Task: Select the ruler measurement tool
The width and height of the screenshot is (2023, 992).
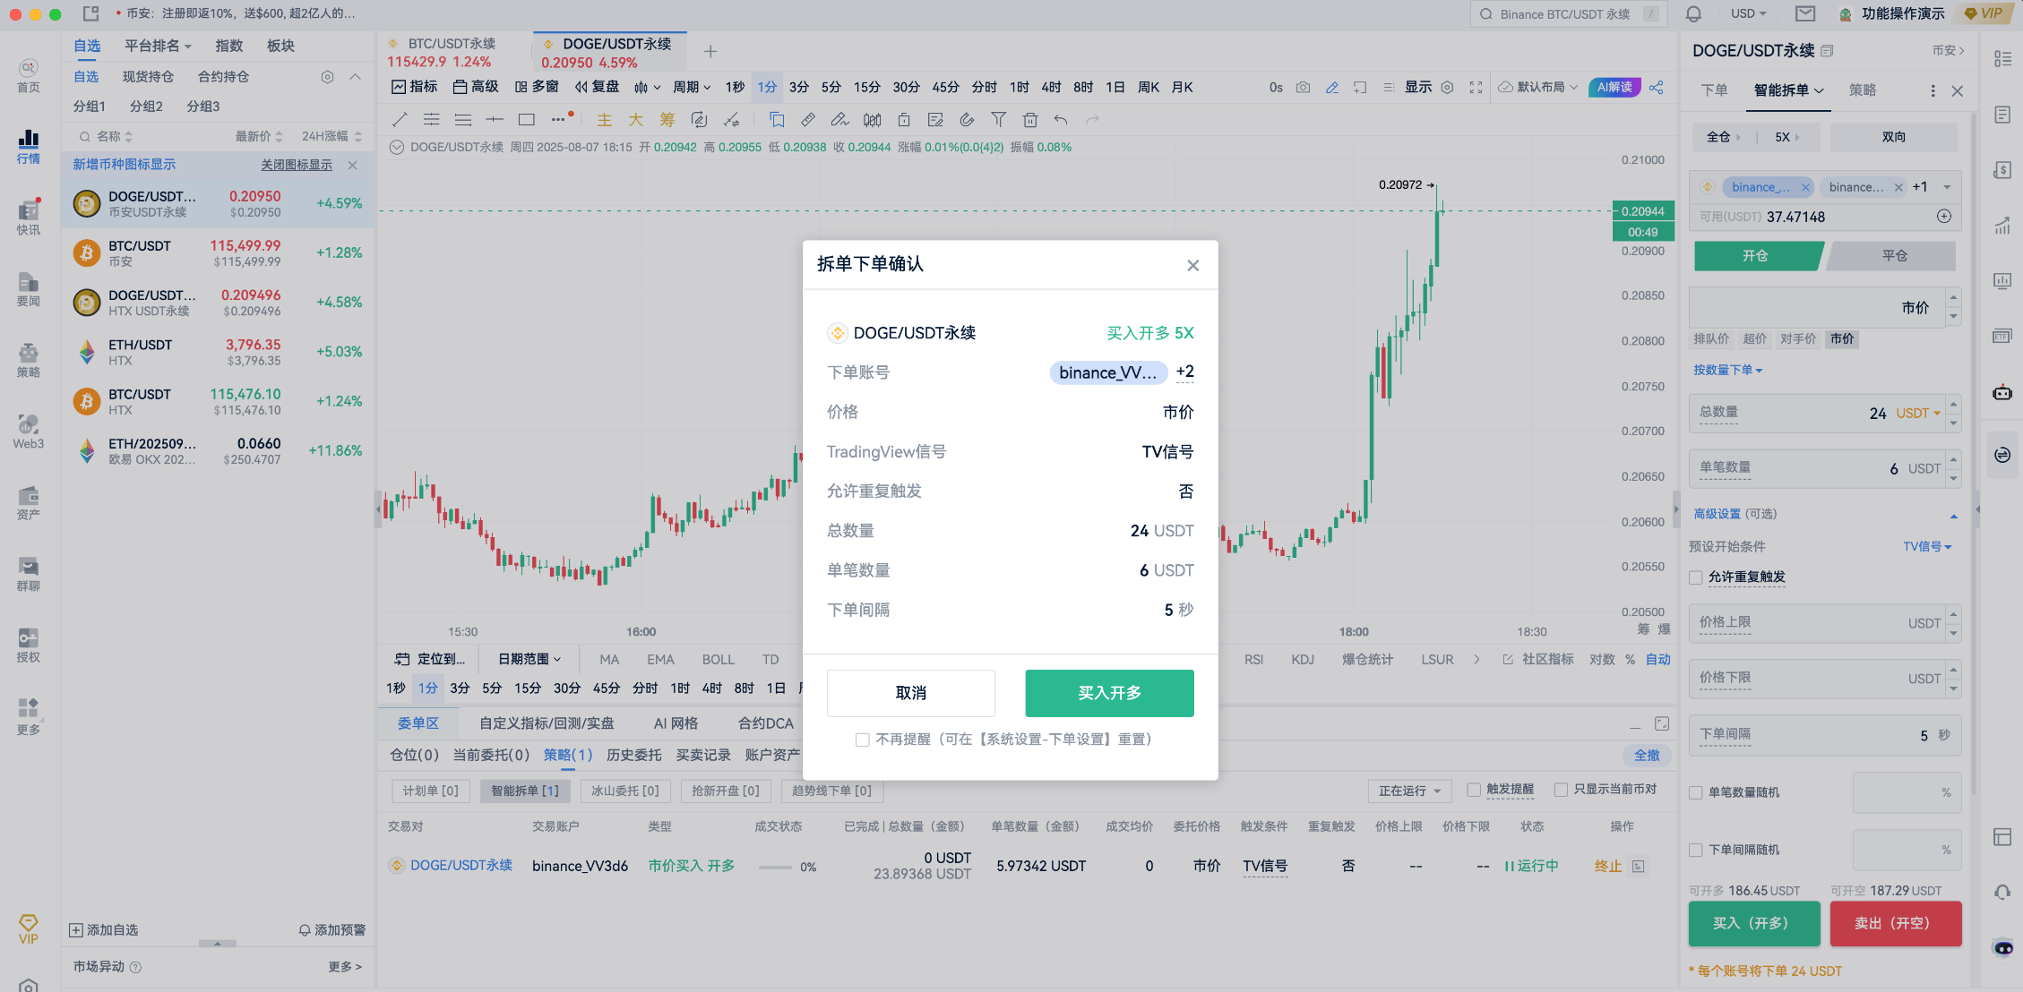Action: click(808, 119)
